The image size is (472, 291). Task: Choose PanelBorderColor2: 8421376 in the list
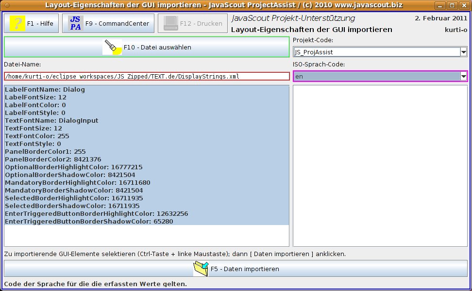(53, 160)
